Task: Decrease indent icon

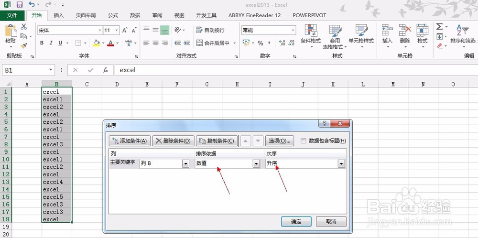Action: pos(178,43)
